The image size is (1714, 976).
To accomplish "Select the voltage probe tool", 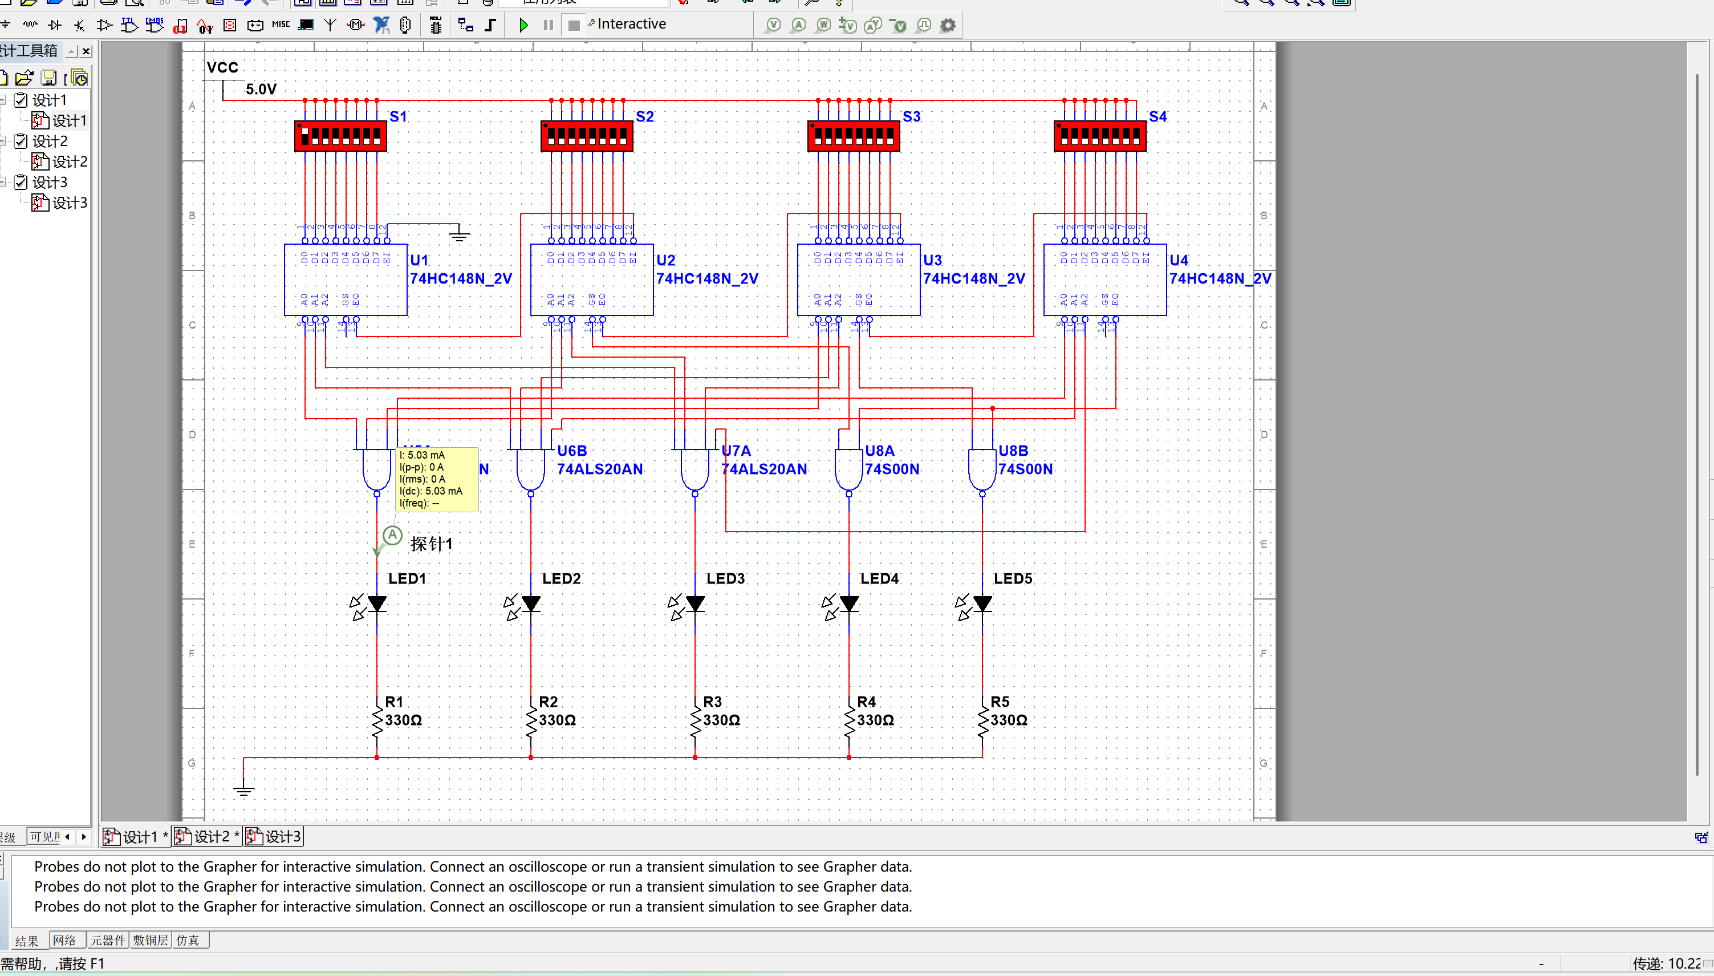I will click(773, 26).
